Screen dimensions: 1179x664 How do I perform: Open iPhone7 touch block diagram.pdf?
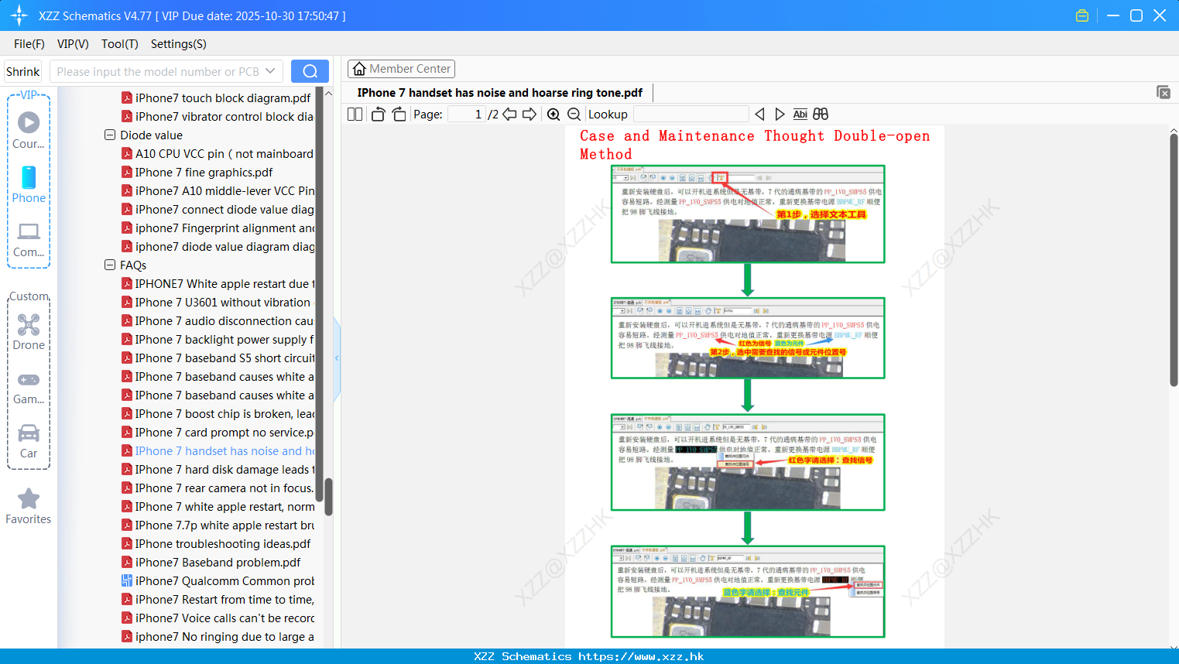point(217,98)
